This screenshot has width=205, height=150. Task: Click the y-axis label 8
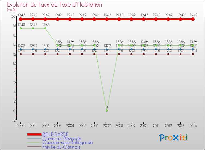15,73
